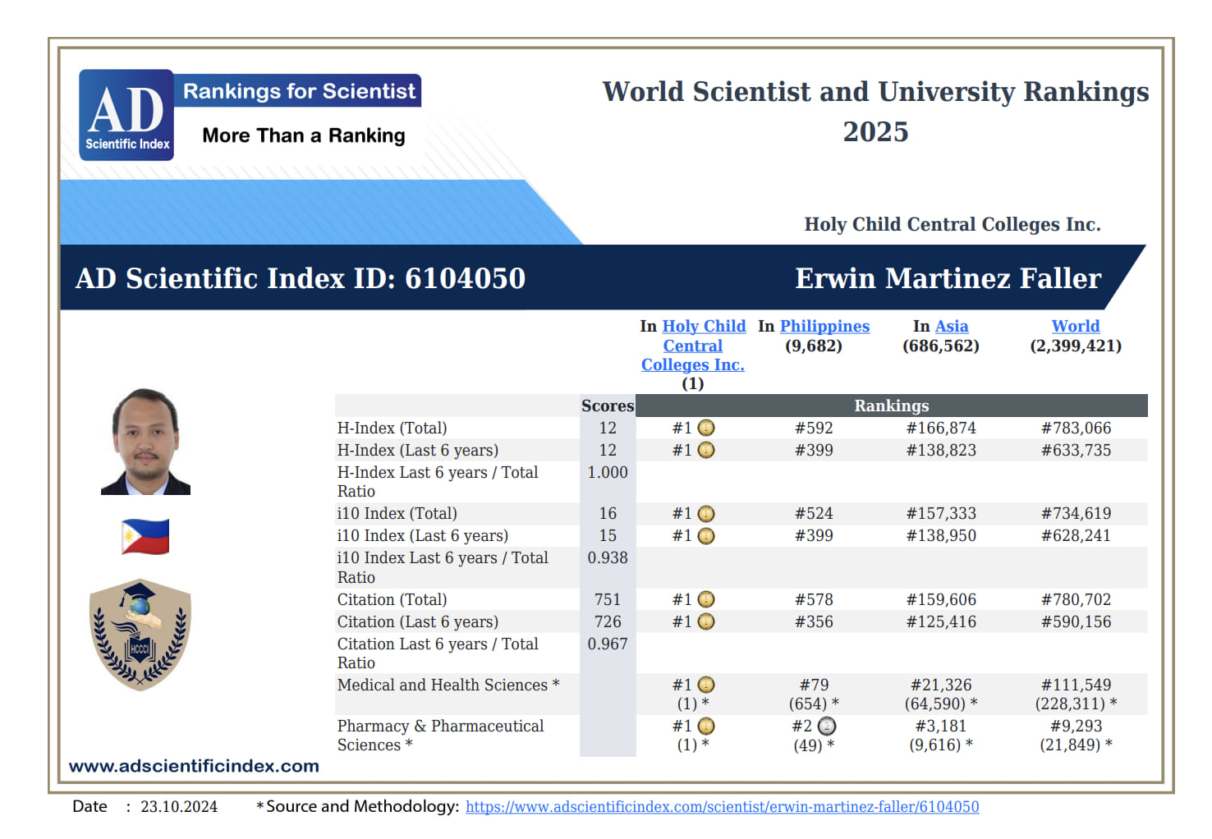The image size is (1212, 839).
Task: Click gold medal in Pharmacy & Pharmaceutical Sciences row
Action: 706,726
